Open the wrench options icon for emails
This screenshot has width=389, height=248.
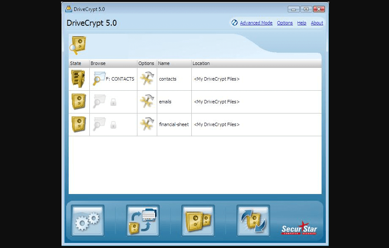146,102
